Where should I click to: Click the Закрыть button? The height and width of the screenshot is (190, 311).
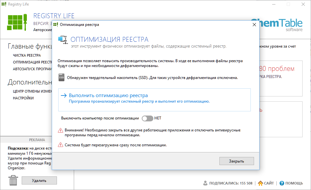(237, 161)
